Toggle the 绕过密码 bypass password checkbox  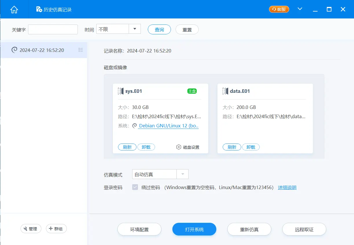[135, 187]
